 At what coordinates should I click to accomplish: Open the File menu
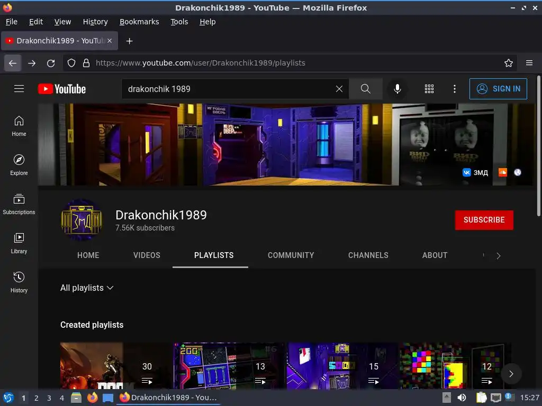tap(12, 22)
